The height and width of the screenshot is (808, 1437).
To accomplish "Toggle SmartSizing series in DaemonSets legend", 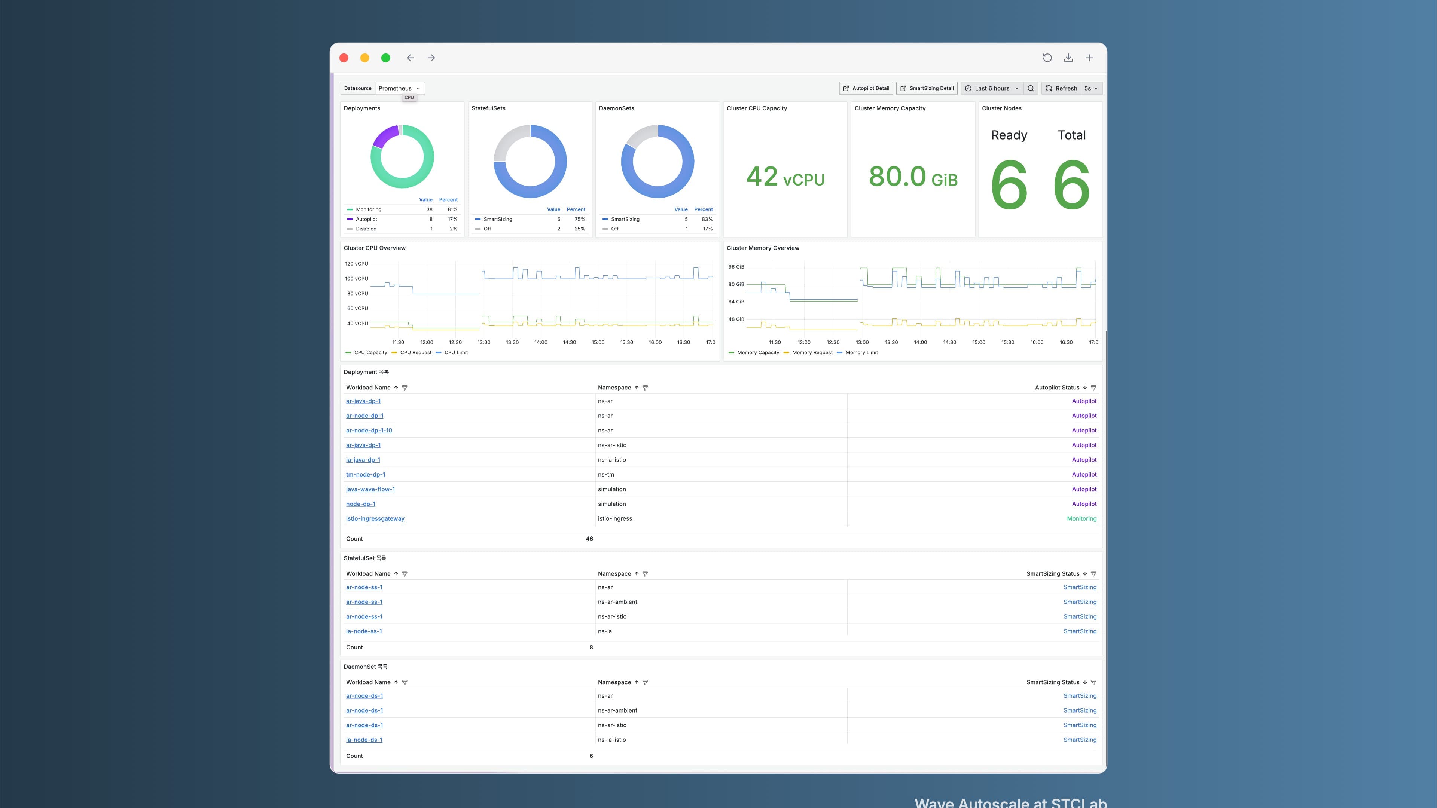I will [625, 219].
